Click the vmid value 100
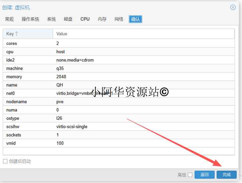 [x=60, y=143]
